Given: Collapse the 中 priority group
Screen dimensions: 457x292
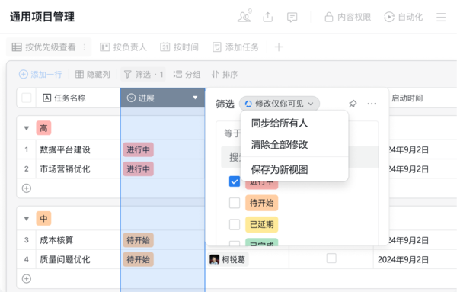Looking at the screenshot, I should click(x=27, y=219).
